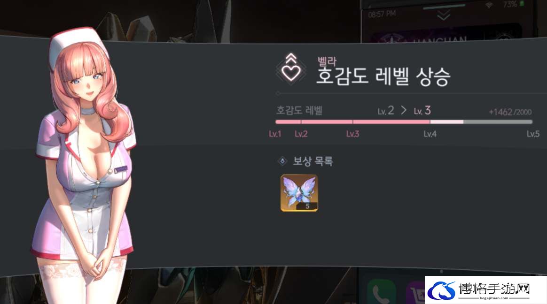Click the heart level-up icon
This screenshot has width=547, height=304.
(x=291, y=69)
